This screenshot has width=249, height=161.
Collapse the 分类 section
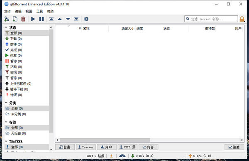click(x=6, y=103)
